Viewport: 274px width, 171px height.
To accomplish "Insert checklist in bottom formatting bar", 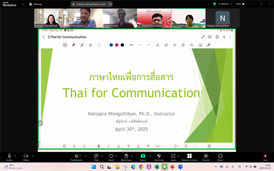I will [x=64, y=146].
